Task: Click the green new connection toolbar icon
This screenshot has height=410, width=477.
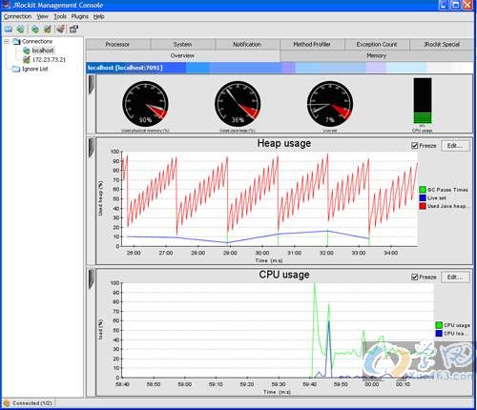Action: tap(21, 30)
